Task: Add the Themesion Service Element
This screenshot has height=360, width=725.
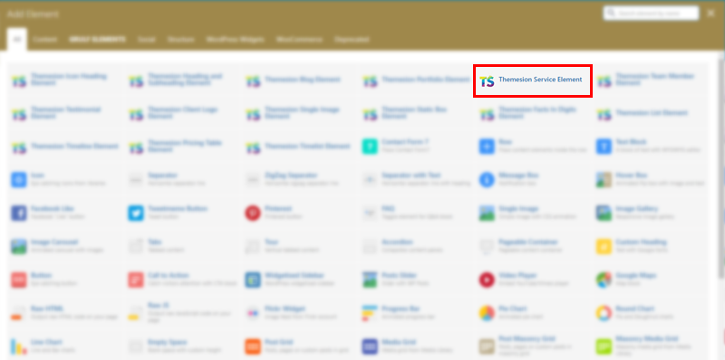Action: (532, 81)
